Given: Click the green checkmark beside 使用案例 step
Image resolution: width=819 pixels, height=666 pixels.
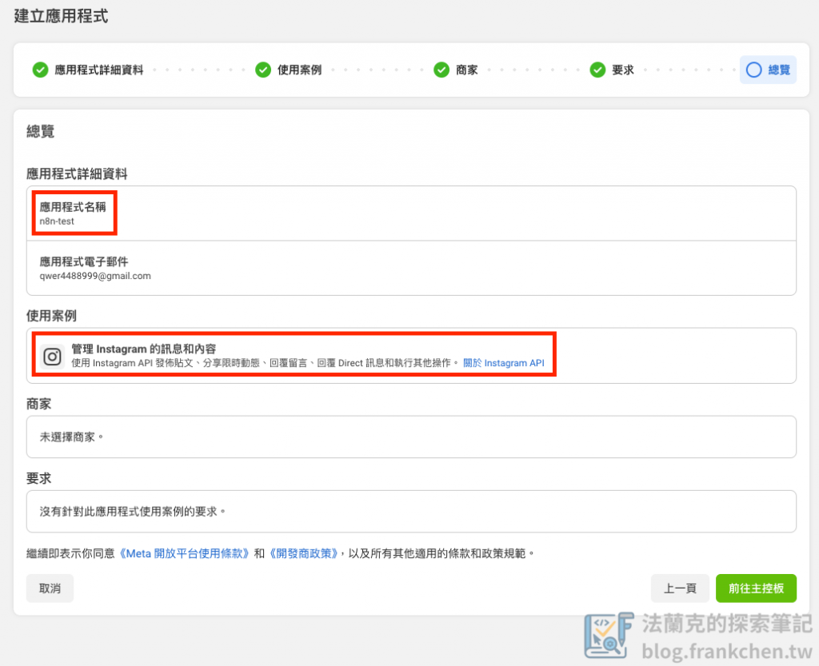Looking at the screenshot, I should [x=262, y=70].
